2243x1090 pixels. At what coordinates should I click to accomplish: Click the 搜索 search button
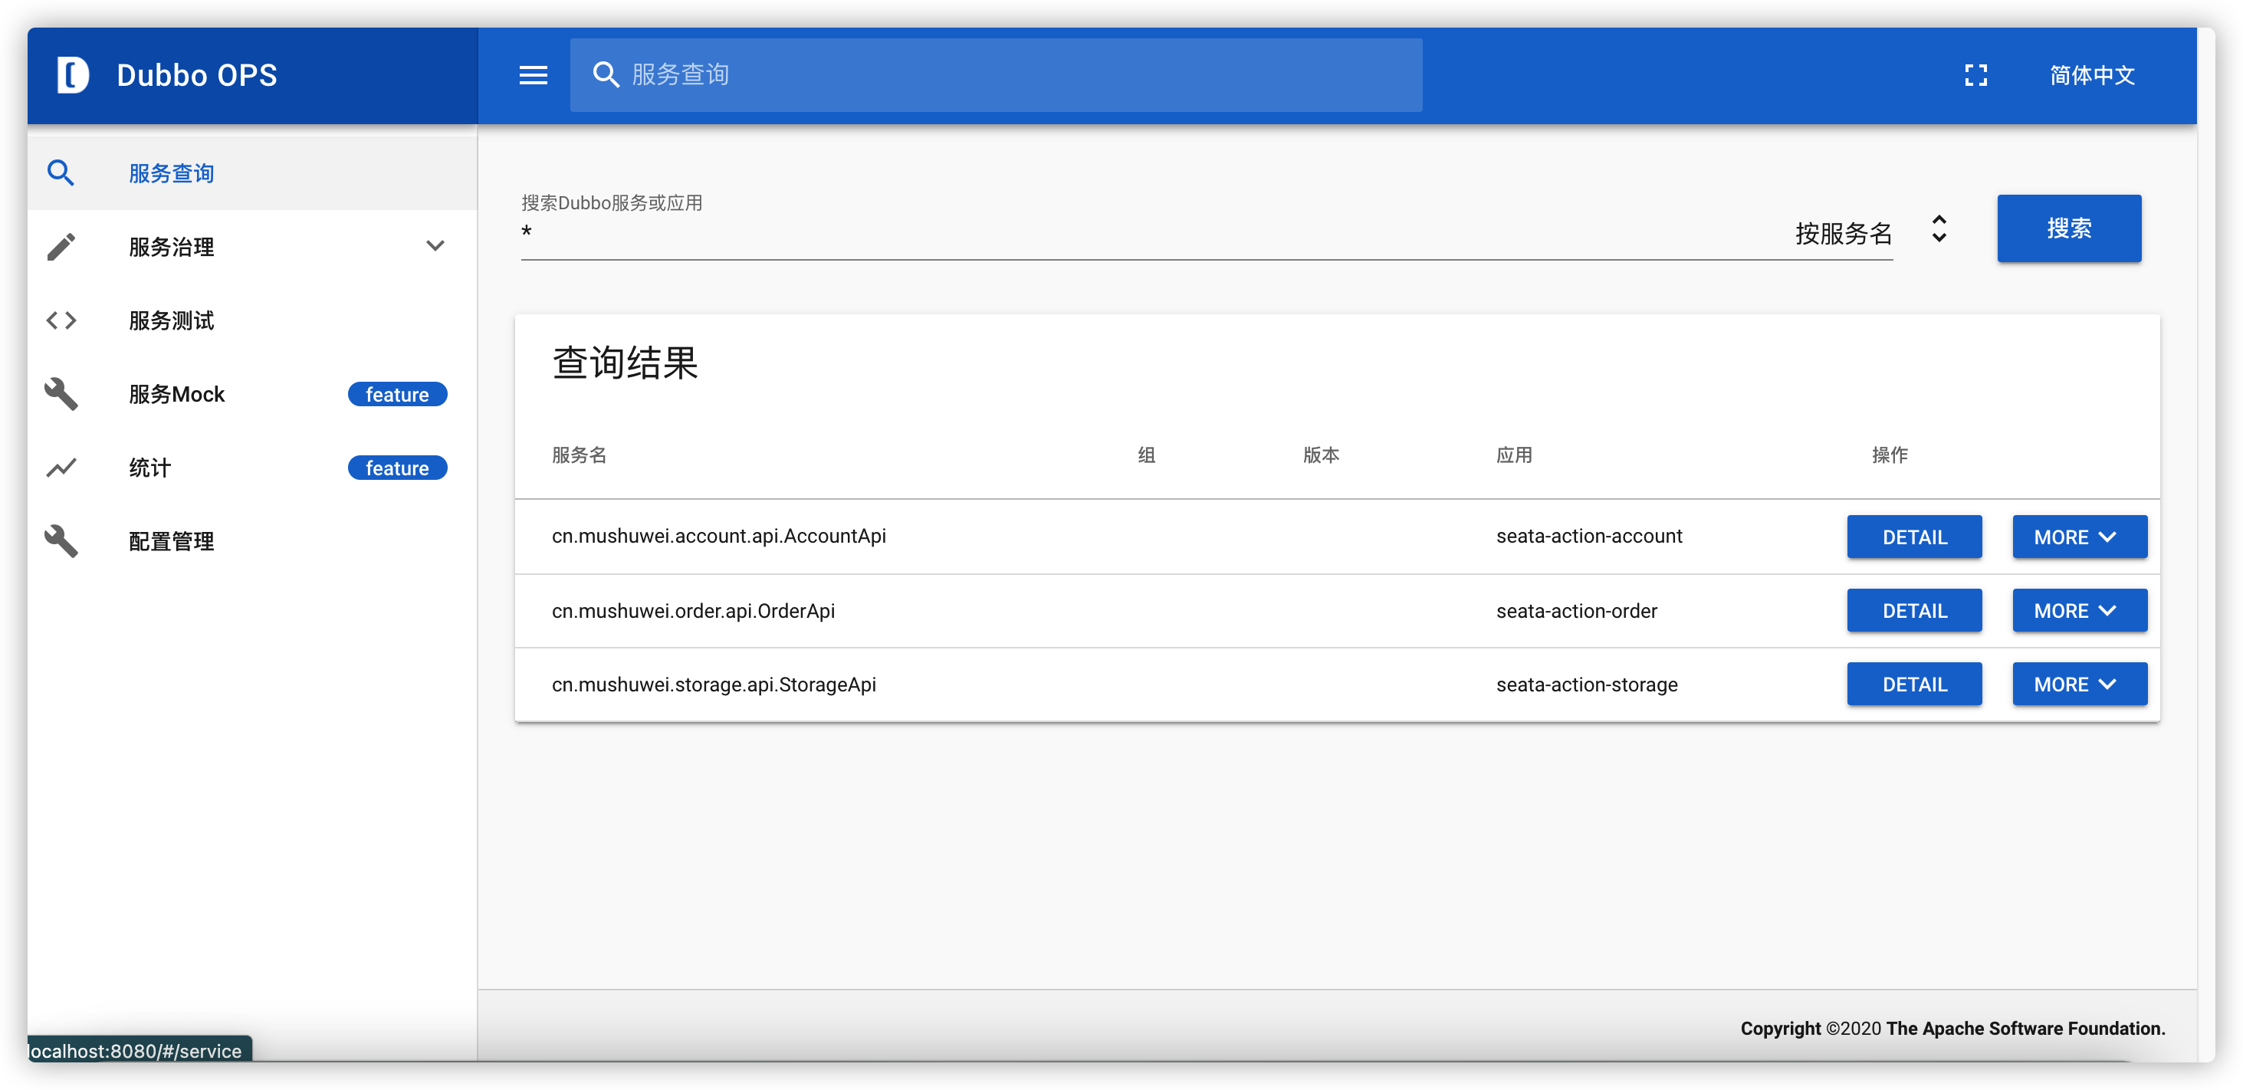[2070, 228]
